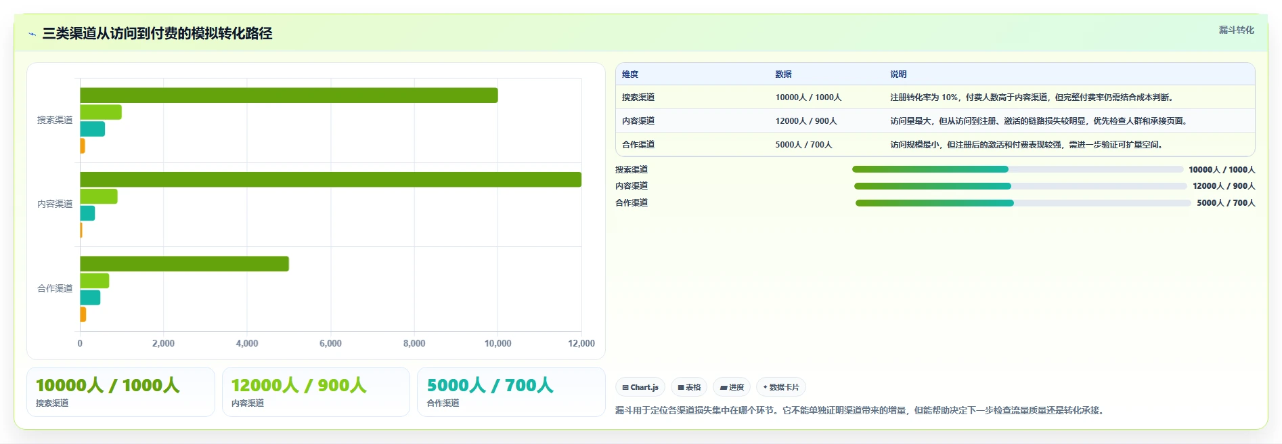
Task: Click table cell 5000人 / 700人
Action: pos(803,145)
